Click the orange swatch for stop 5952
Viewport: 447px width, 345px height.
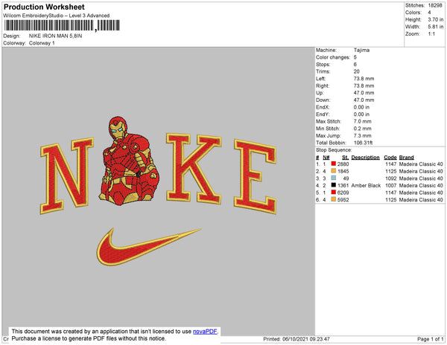[333, 199]
